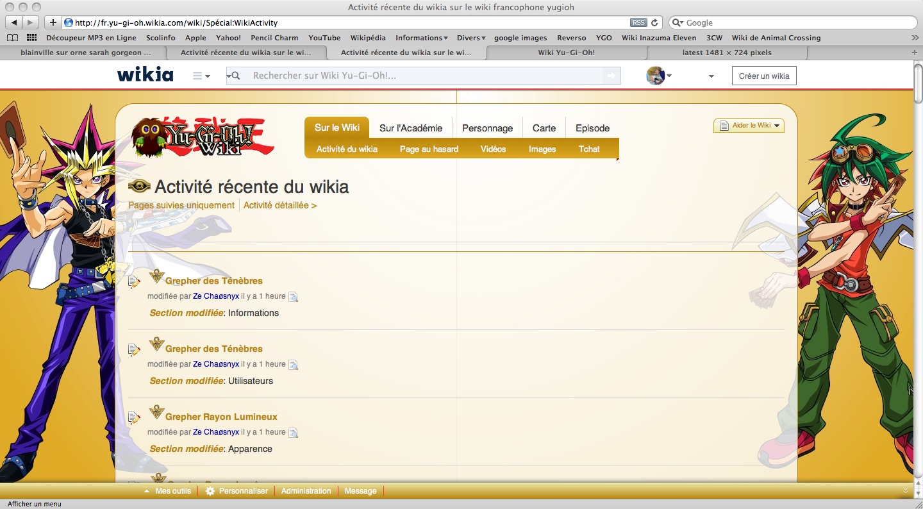Click the Yu-Gi-Oh! Wiki logo
Viewport: 923px width, 509px height.
(x=203, y=136)
